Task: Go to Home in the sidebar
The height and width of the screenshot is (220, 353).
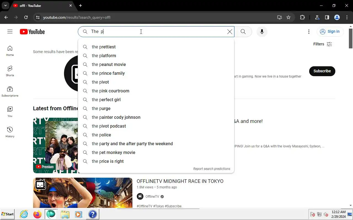Action: [x=10, y=51]
